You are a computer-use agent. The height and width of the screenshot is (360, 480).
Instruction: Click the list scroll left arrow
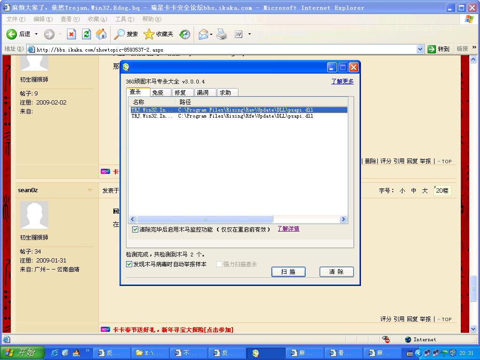point(133,219)
